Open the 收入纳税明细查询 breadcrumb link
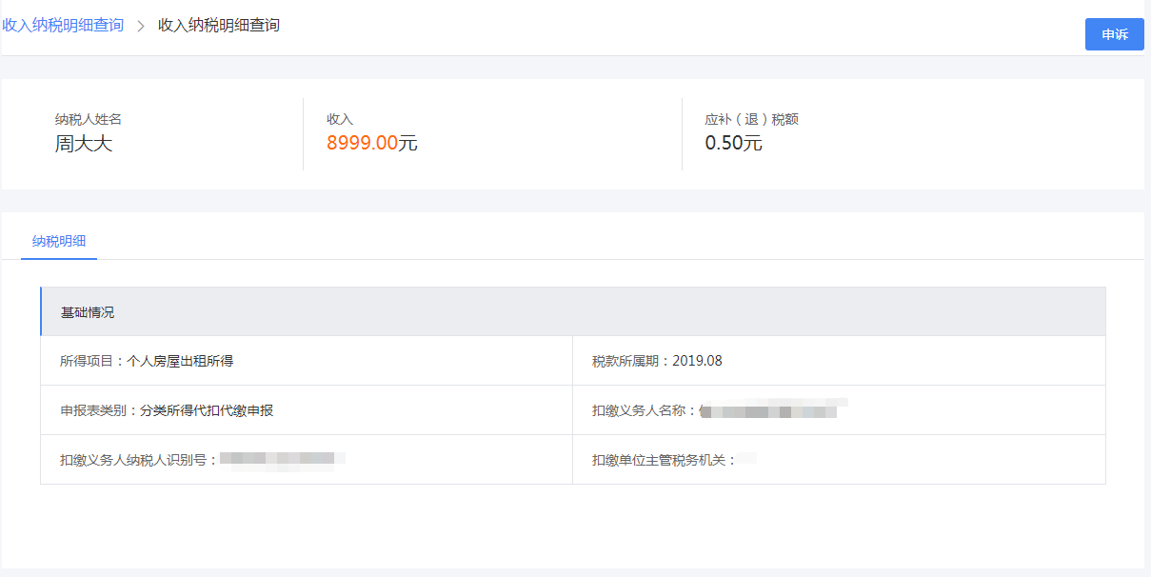 click(x=63, y=25)
